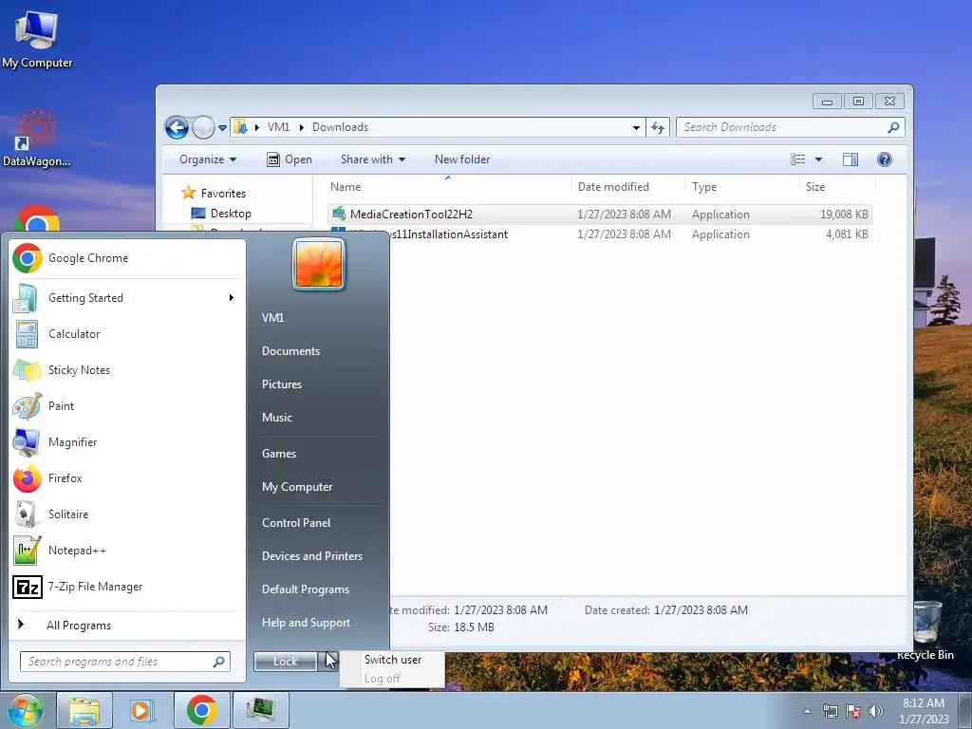This screenshot has height=729, width=972.
Task: Open Games from Start menu
Action: (279, 454)
